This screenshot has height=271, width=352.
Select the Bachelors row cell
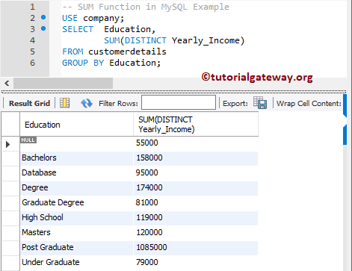point(76,158)
